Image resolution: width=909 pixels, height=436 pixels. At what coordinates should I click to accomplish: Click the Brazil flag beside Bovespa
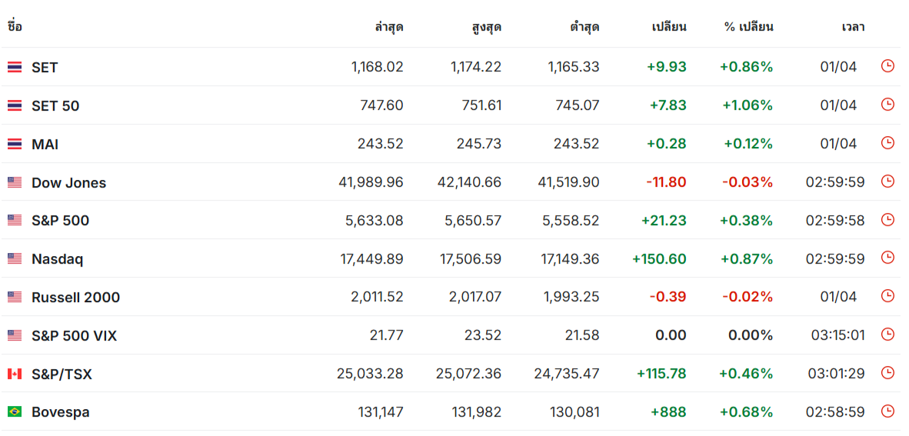[x=15, y=412]
